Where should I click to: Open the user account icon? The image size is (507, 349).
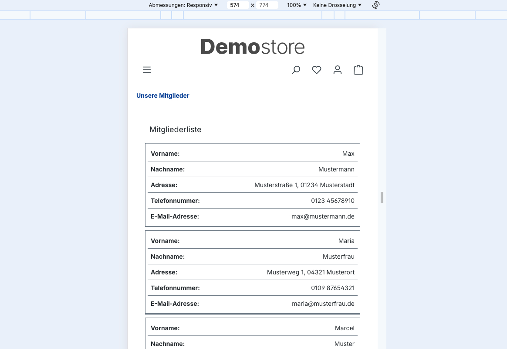tap(338, 70)
